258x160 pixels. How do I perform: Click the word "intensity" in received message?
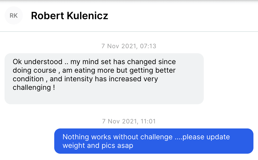79,79
